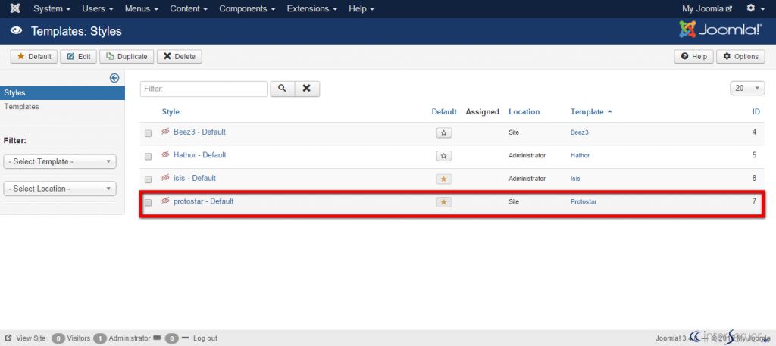Click the Duplicate toolbar button
The image size is (776, 346).
(127, 56)
